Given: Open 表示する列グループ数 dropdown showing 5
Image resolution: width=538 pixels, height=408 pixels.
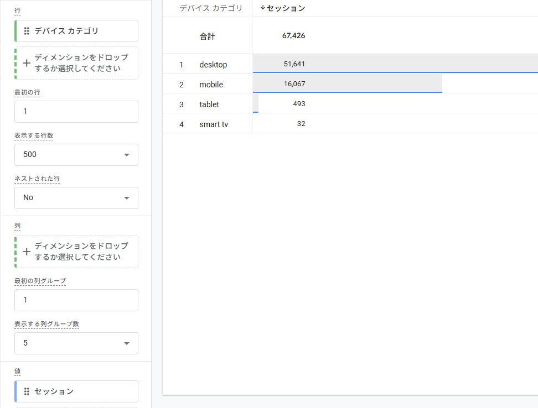Looking at the screenshot, I should click(76, 343).
